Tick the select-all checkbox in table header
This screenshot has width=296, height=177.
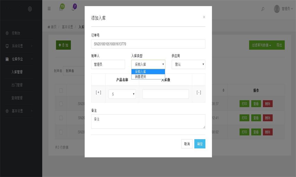coord(61,90)
